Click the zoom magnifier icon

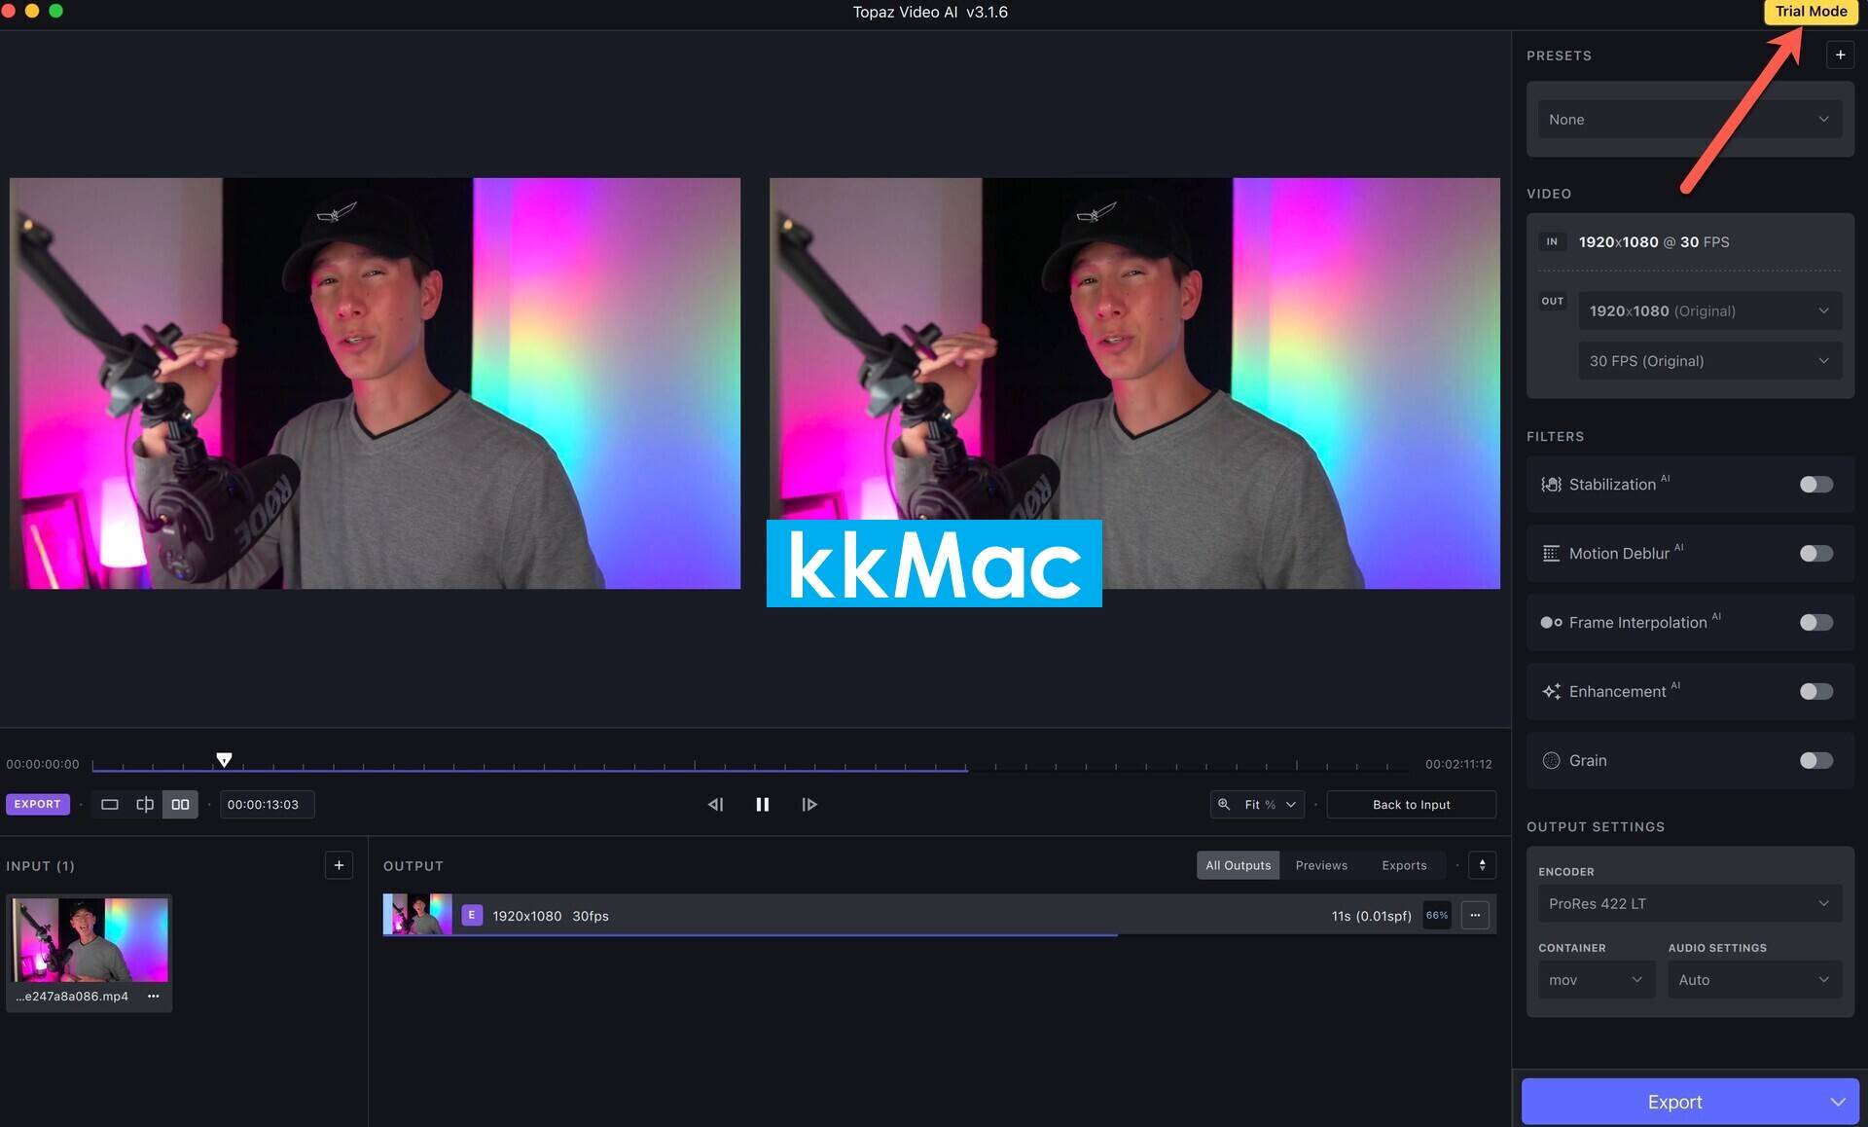(x=1224, y=805)
